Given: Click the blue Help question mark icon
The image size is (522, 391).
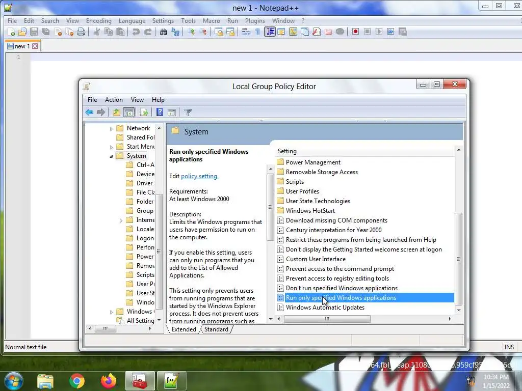Looking at the screenshot, I should click(x=160, y=113).
